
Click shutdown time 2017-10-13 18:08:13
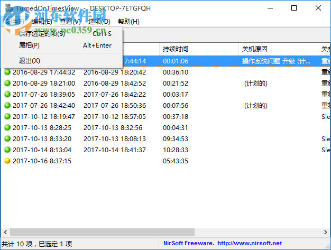pyautogui.click(x=115, y=139)
